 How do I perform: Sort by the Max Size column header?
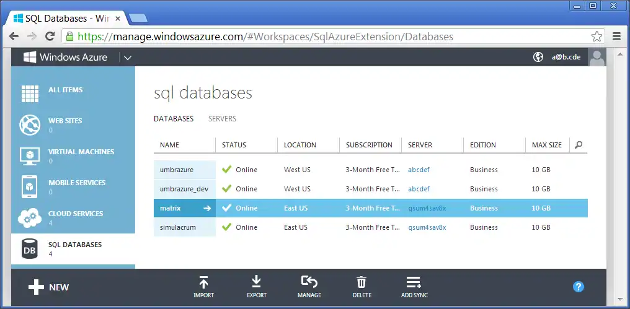[x=548, y=145]
